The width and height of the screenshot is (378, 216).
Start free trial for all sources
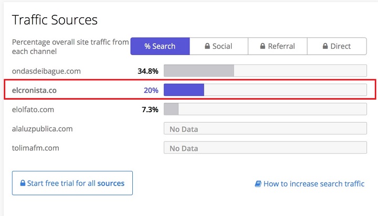[72, 183]
